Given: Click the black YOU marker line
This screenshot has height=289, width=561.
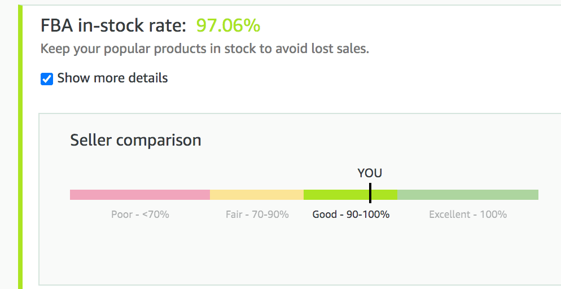Looking at the screenshot, I should coord(370,192).
